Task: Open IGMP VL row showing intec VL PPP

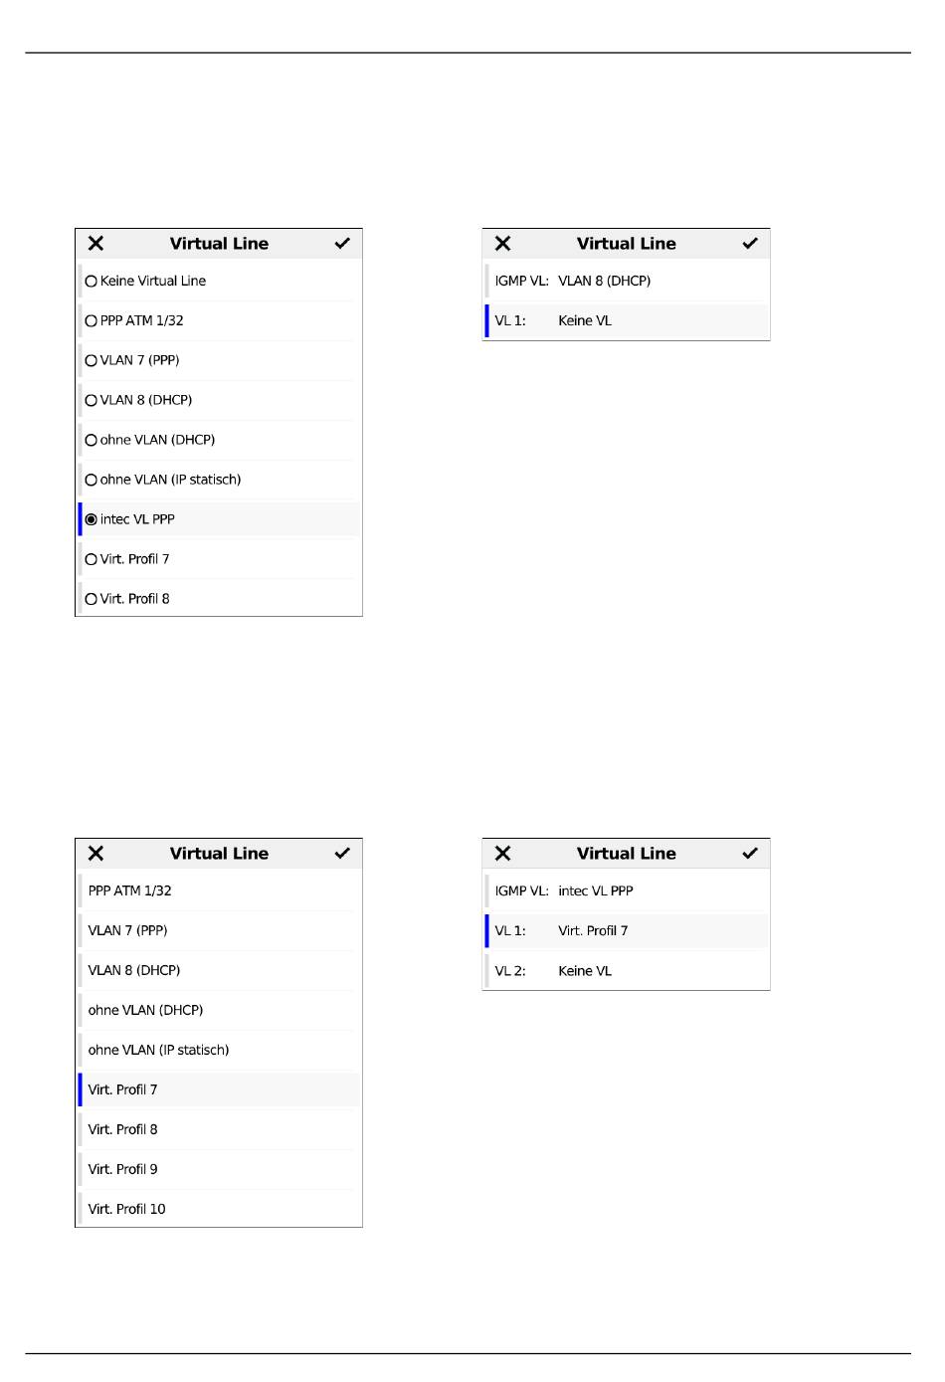Action: [627, 891]
